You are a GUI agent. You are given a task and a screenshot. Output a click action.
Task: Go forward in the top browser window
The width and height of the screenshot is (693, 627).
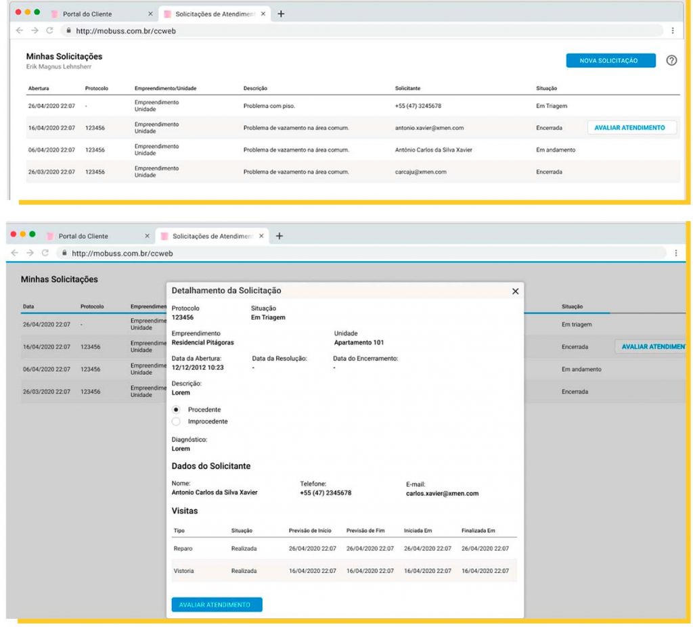pos(35,30)
